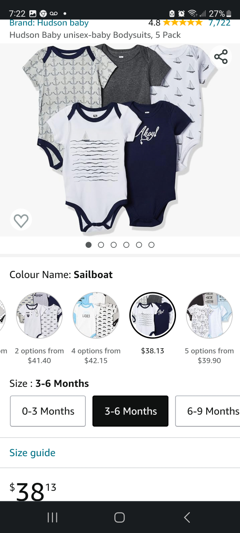The image size is (240, 533).
Task: Jump to fourth image carousel dot
Action: pyautogui.click(x=126, y=245)
